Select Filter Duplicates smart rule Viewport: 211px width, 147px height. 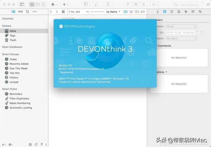19,99
